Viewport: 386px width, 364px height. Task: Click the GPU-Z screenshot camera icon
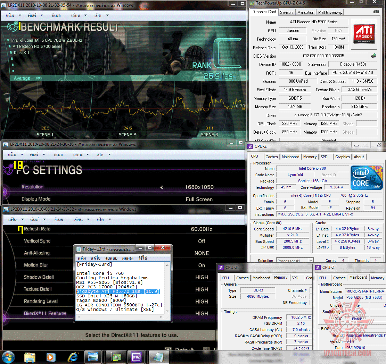tap(376, 12)
